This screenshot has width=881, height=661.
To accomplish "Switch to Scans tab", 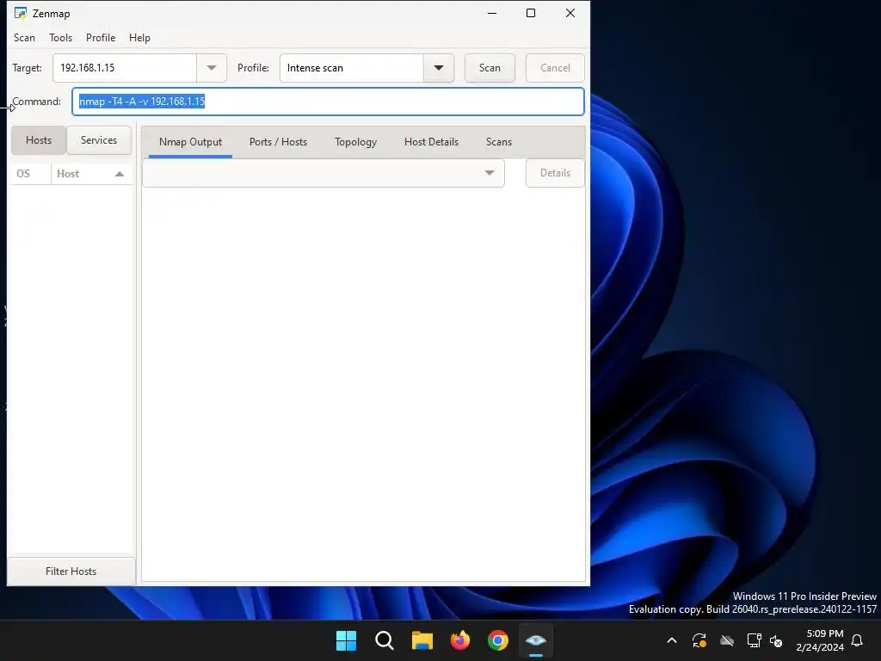I will click(x=499, y=142).
